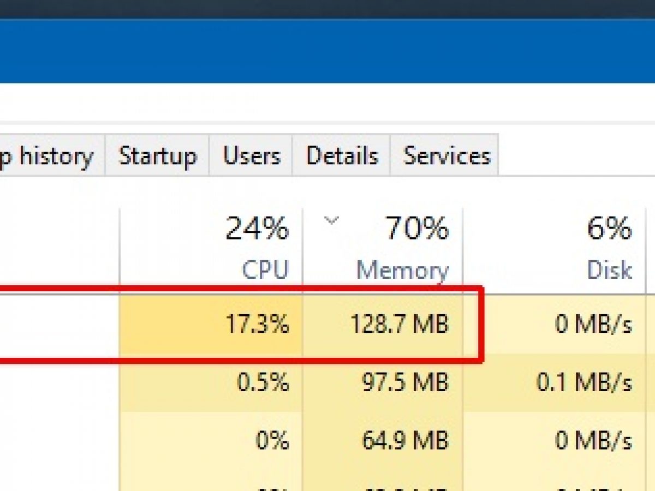
Task: Click the 97.5 MB memory cell
Action: [405, 382]
